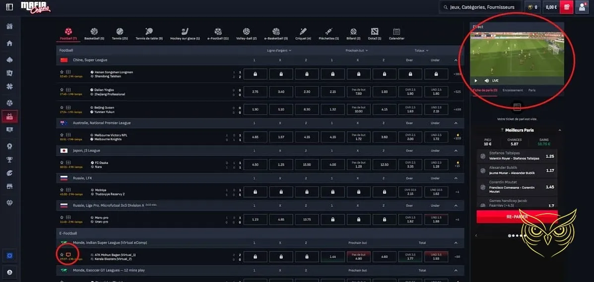This screenshot has height=282, width=594.
Task: Star the FC Osaka vs Nara match
Action: pyautogui.click(x=62, y=162)
